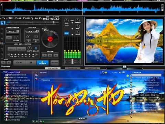Viewport: 165px width, 124px height.
Task: Click the Loop Out button
Action: 21,49
